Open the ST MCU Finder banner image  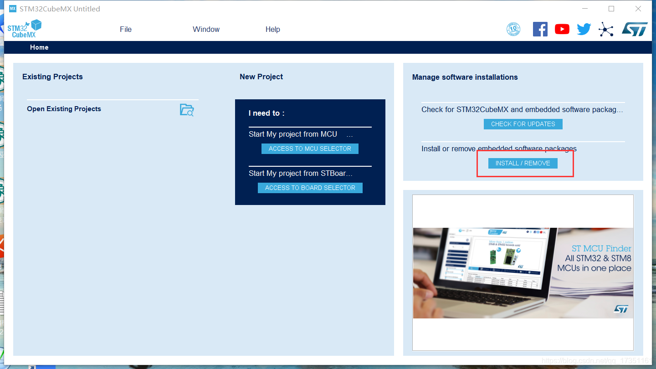(x=523, y=272)
